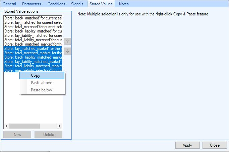Open the Notes tab

point(124,4)
